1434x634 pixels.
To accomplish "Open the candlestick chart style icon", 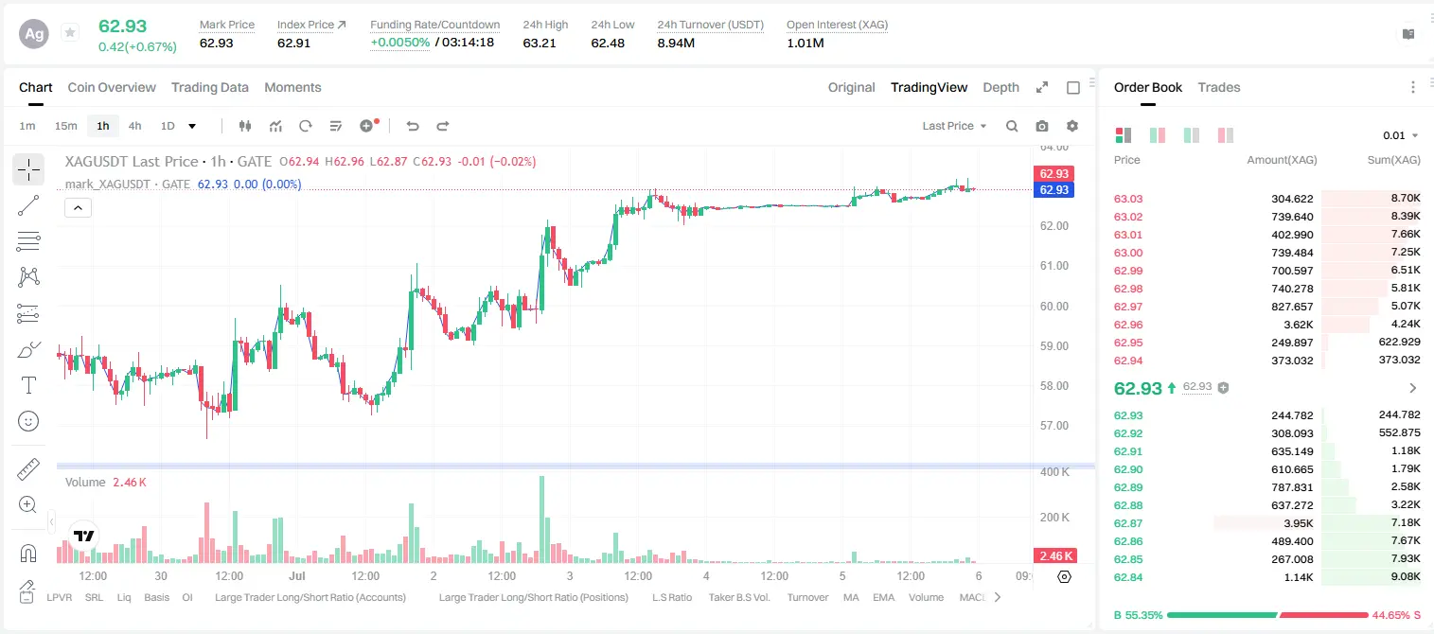I will pyautogui.click(x=246, y=126).
